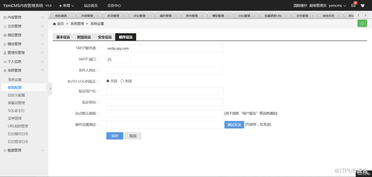372x177 pixels.
Task: Switch to the 附加设置 tab
Action: pyautogui.click(x=84, y=37)
